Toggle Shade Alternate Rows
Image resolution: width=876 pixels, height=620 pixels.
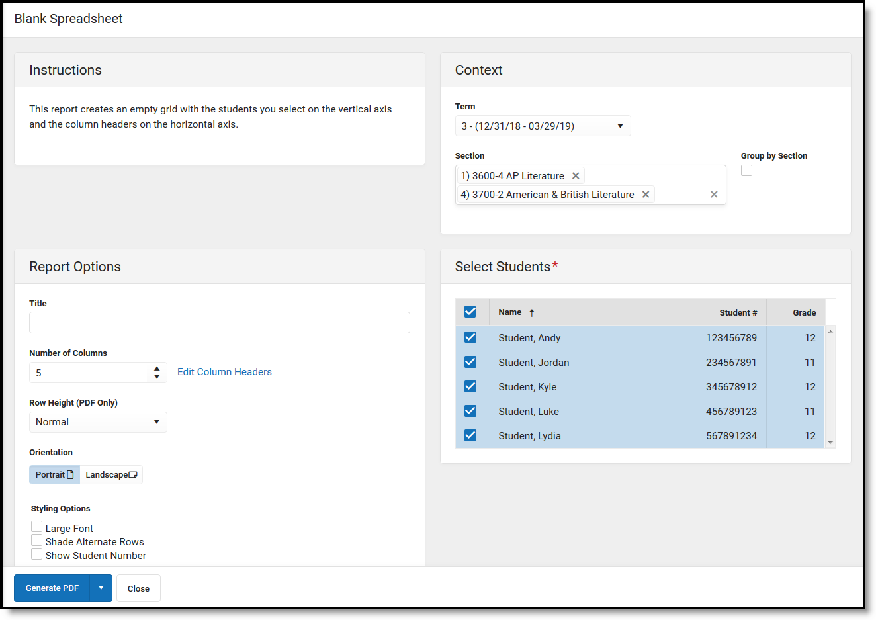37,541
